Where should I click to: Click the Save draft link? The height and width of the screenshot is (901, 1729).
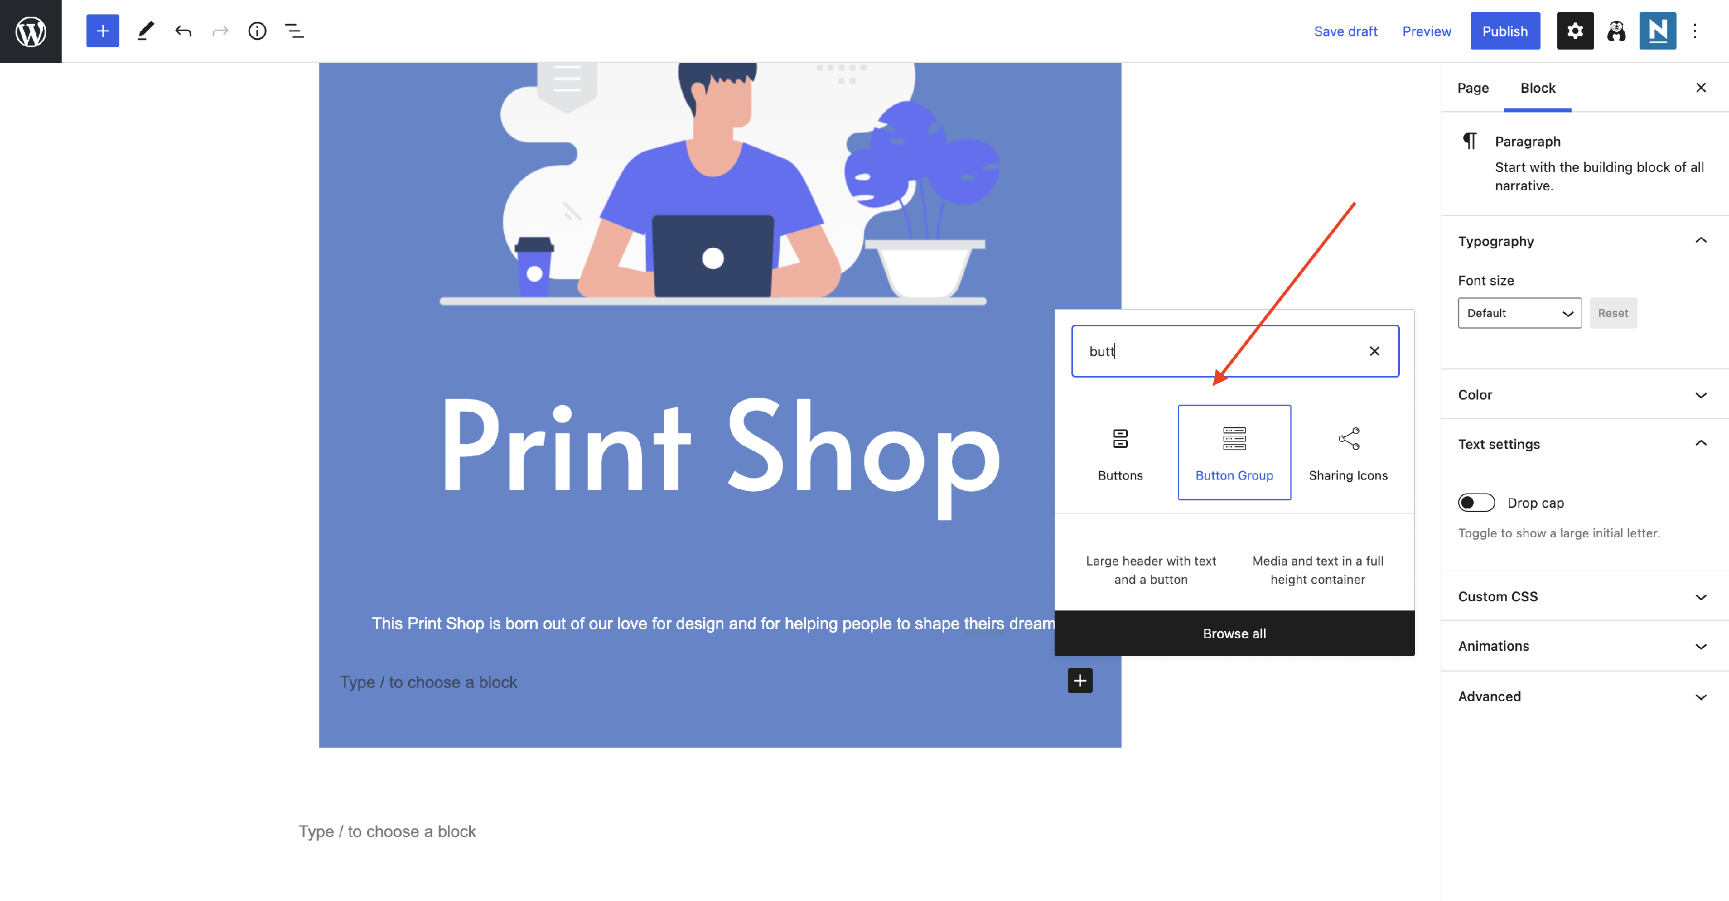click(1345, 31)
